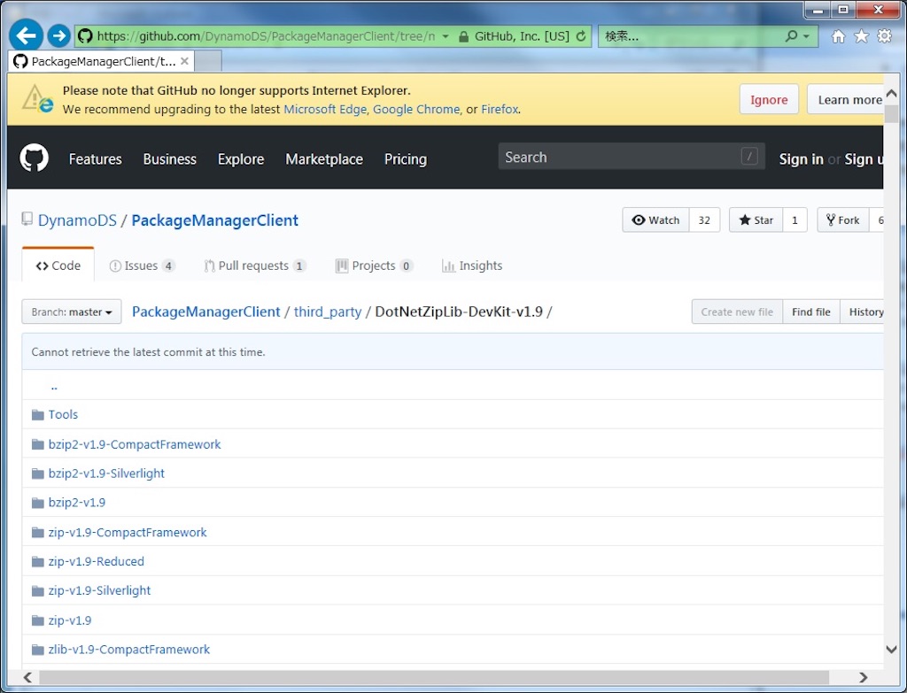The image size is (907, 693).
Task: Click the Star button
Action: pyautogui.click(x=756, y=219)
